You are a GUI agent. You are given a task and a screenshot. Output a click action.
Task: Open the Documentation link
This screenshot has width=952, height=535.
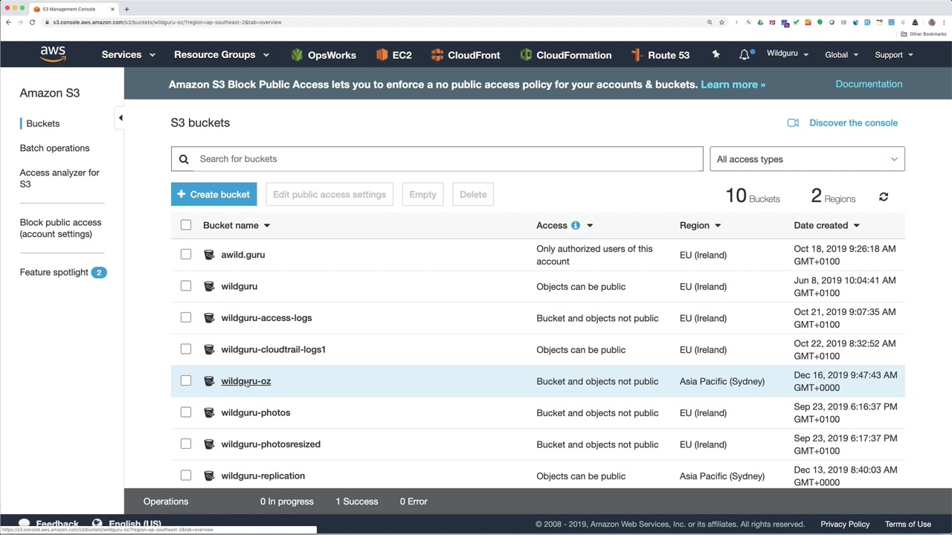pos(869,84)
